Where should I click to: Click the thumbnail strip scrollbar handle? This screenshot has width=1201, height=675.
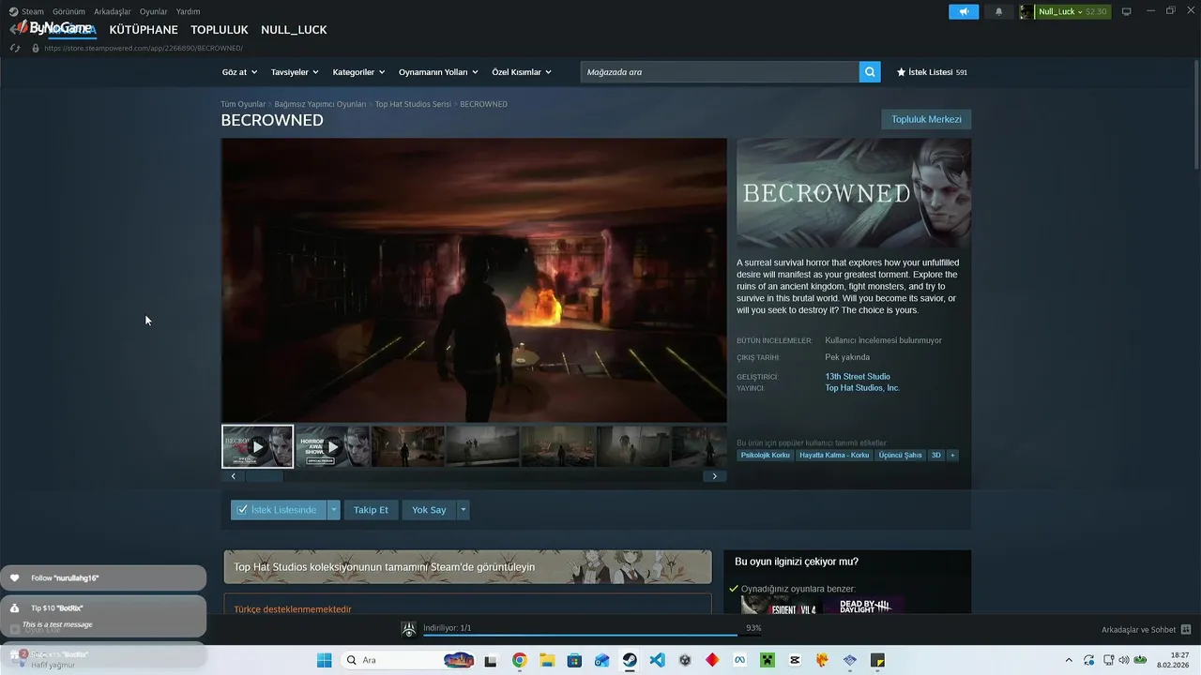264,476
